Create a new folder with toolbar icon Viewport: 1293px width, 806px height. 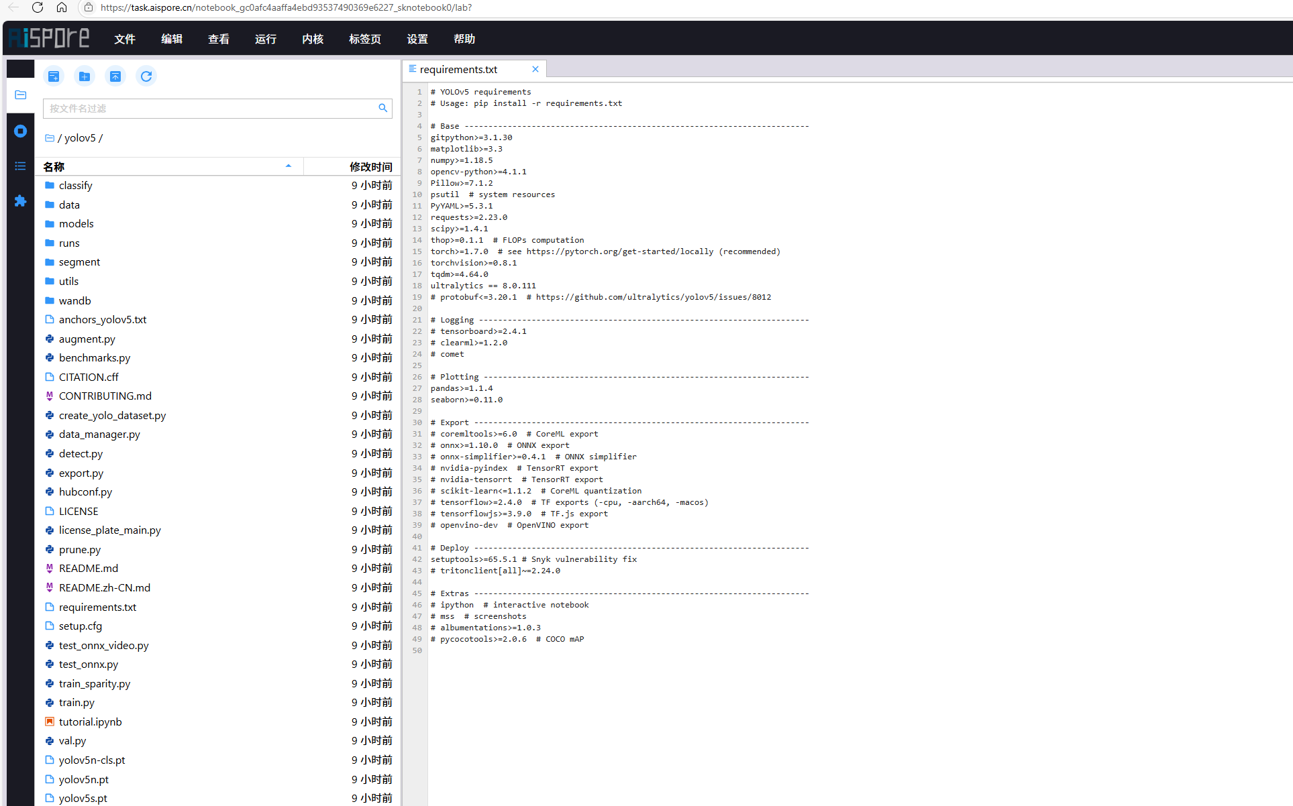click(85, 76)
